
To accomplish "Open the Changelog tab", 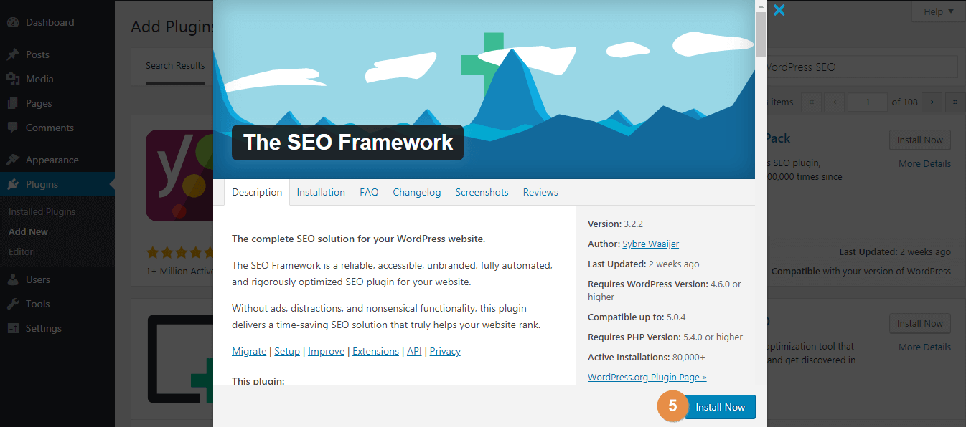I will pos(416,192).
